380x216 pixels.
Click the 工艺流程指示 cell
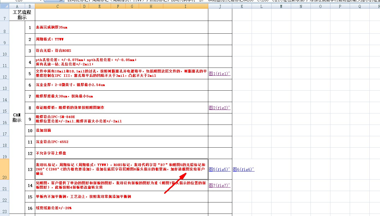click(x=22, y=15)
